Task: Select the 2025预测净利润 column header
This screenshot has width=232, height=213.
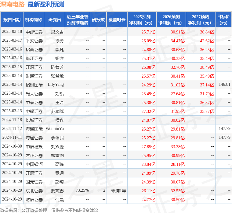Action: click(142, 19)
